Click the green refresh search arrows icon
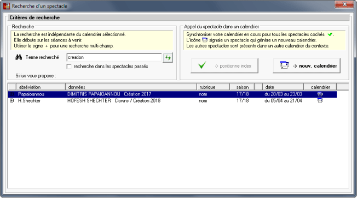 click(x=168, y=58)
